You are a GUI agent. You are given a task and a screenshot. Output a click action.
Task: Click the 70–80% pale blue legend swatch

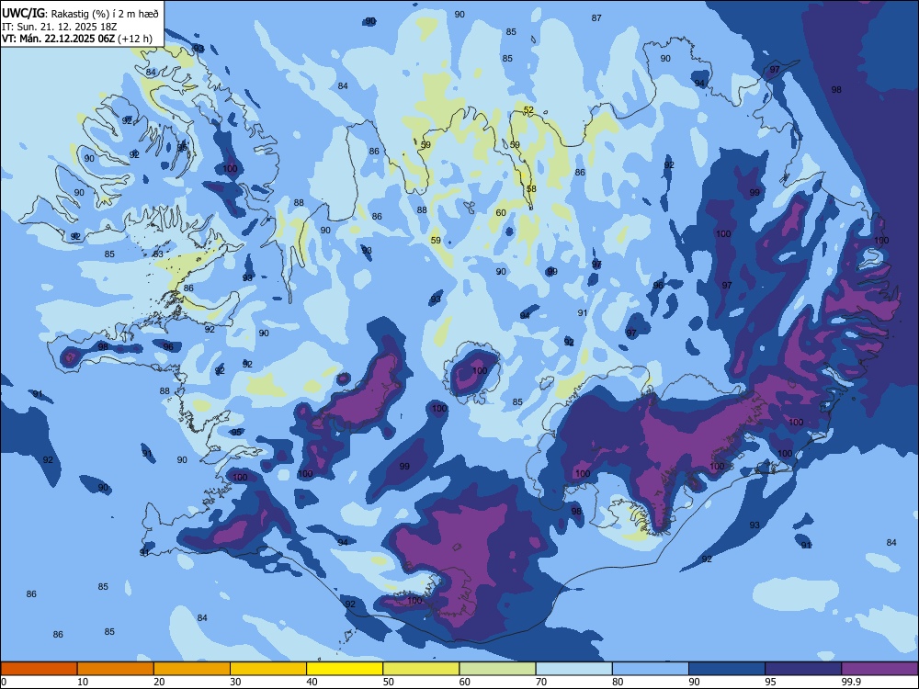573,669
